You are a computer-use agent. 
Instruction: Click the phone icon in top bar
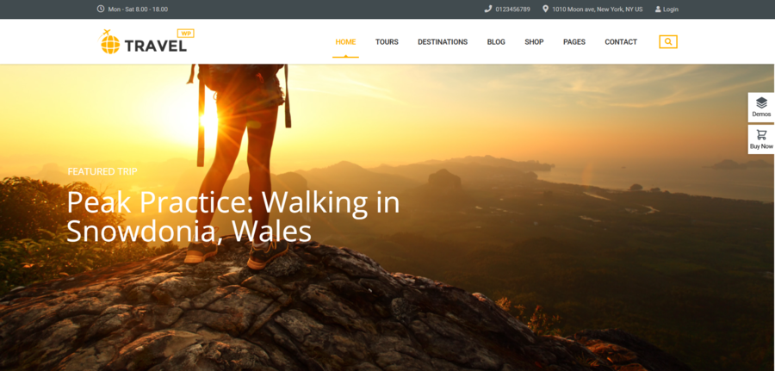[488, 9]
